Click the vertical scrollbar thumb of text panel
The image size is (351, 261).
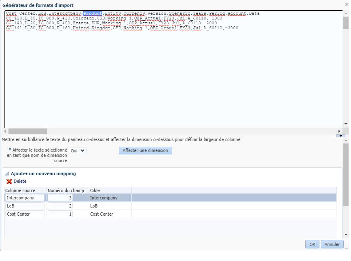click(x=346, y=23)
